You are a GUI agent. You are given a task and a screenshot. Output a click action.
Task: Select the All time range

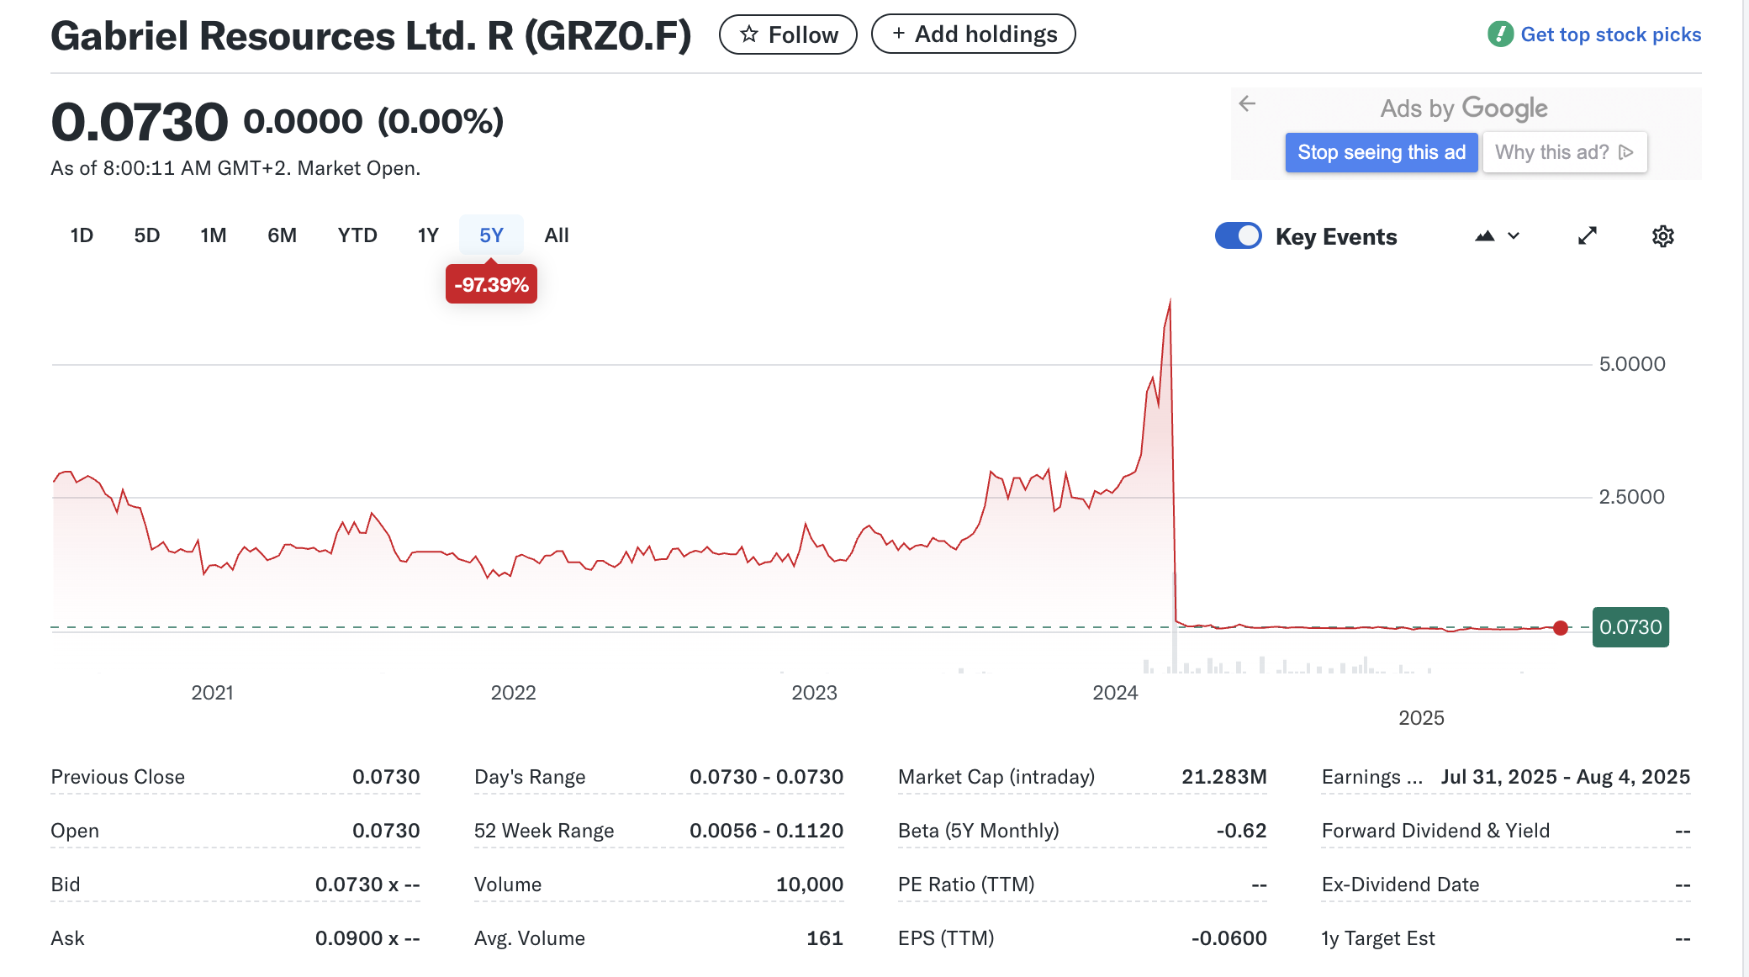pyautogui.click(x=557, y=235)
